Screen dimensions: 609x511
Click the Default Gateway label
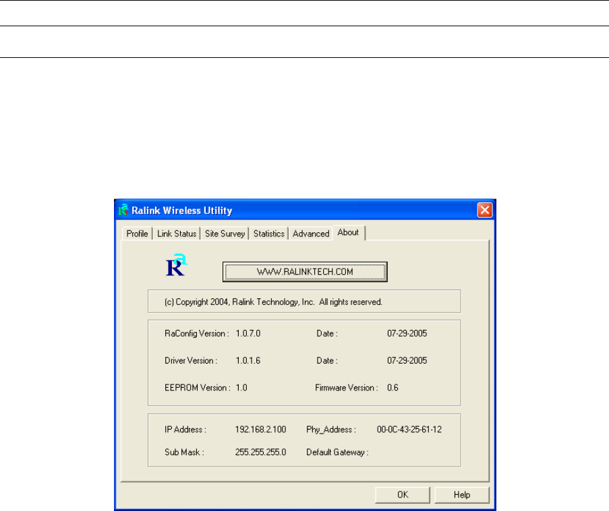click(x=337, y=452)
